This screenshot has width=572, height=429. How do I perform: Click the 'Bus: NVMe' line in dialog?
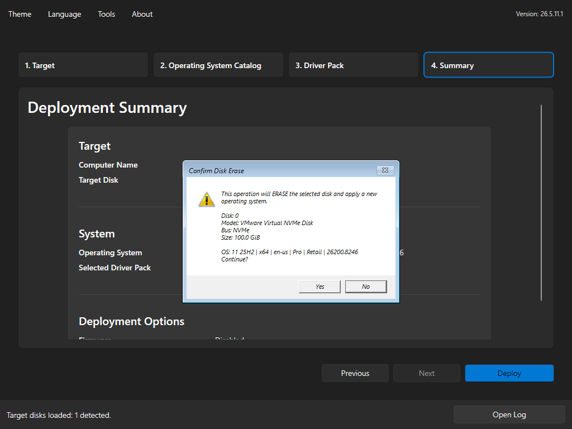[x=235, y=230]
